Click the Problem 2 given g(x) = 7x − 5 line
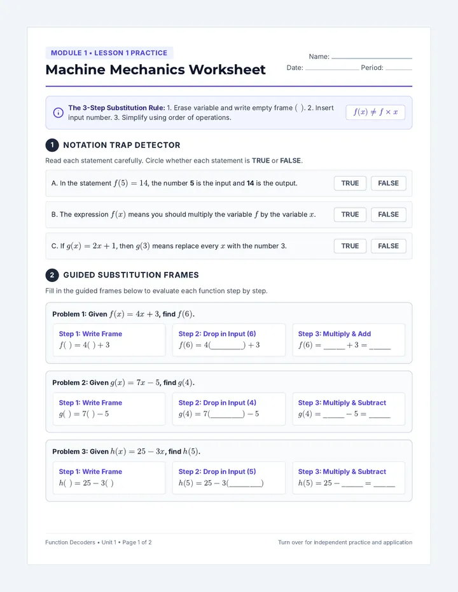This screenshot has height=592, width=458. (123, 382)
